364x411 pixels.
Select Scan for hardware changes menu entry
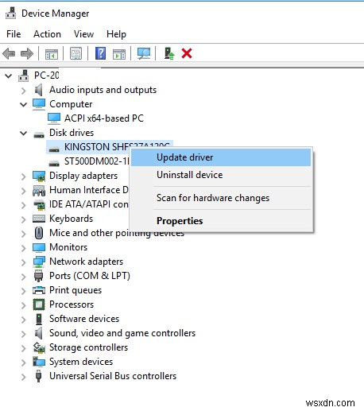coord(221,198)
